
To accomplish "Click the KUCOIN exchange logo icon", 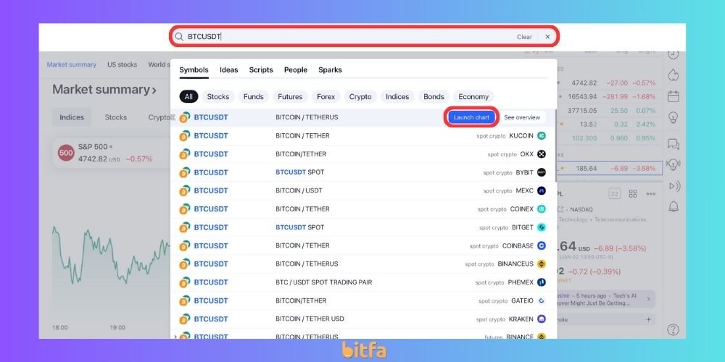I will click(x=542, y=136).
